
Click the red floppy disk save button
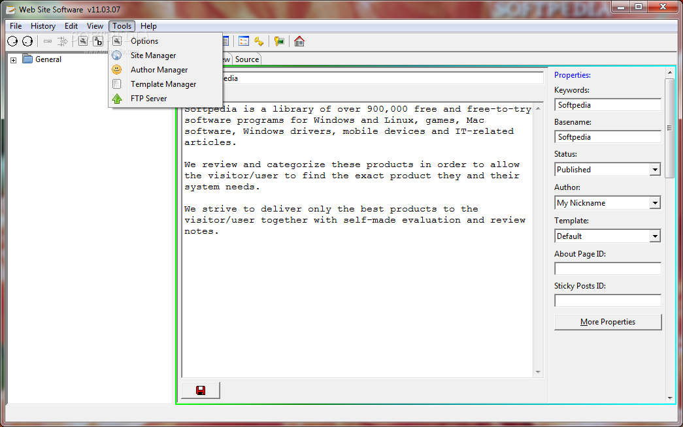(201, 390)
